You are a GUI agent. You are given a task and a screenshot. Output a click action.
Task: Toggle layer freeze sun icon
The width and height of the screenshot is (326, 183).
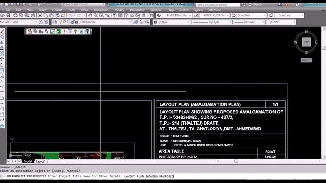(65, 22)
